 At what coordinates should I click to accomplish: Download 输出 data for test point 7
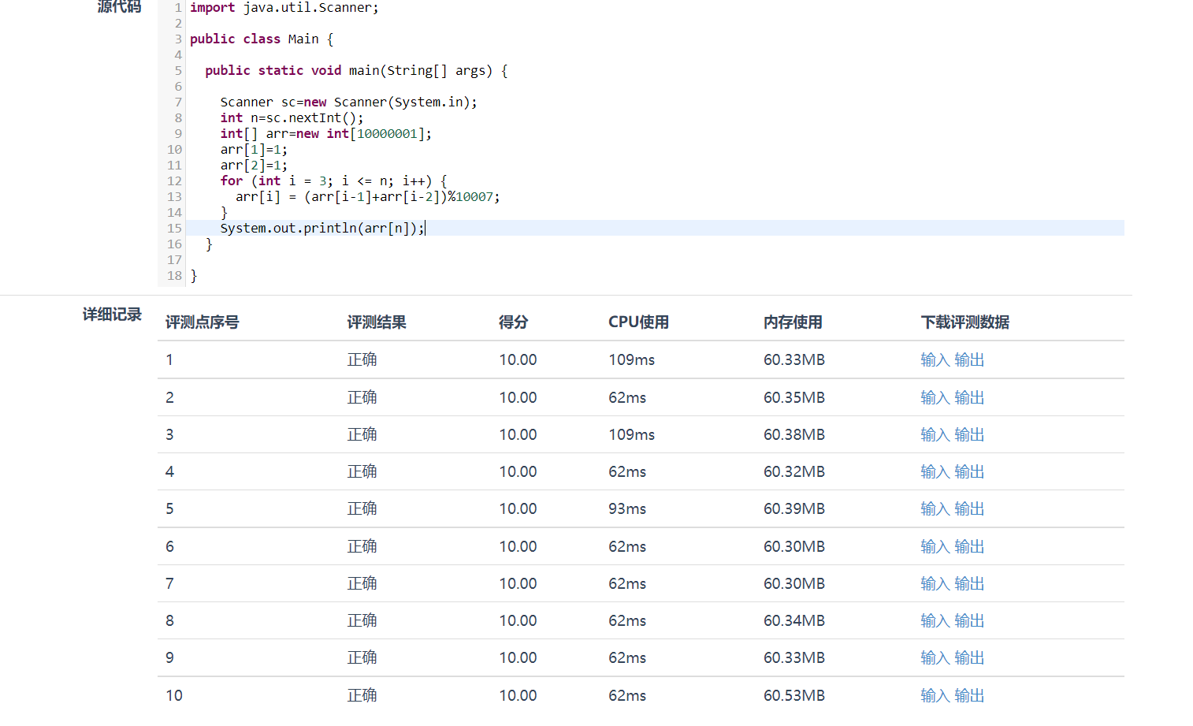click(969, 584)
